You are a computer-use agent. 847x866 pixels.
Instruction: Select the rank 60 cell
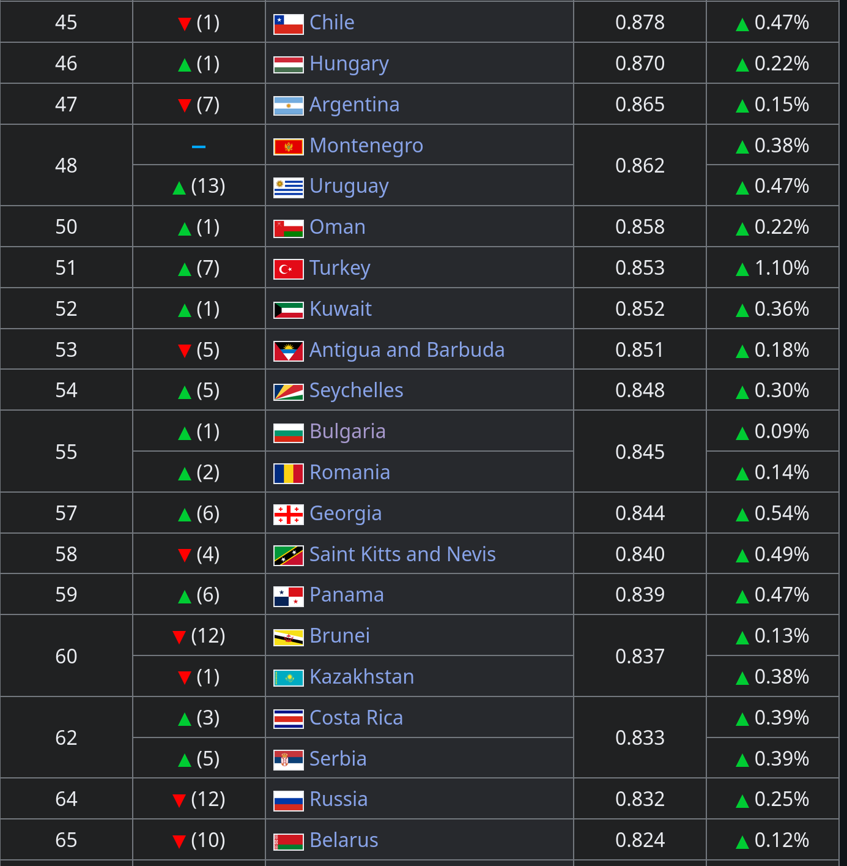(66, 656)
